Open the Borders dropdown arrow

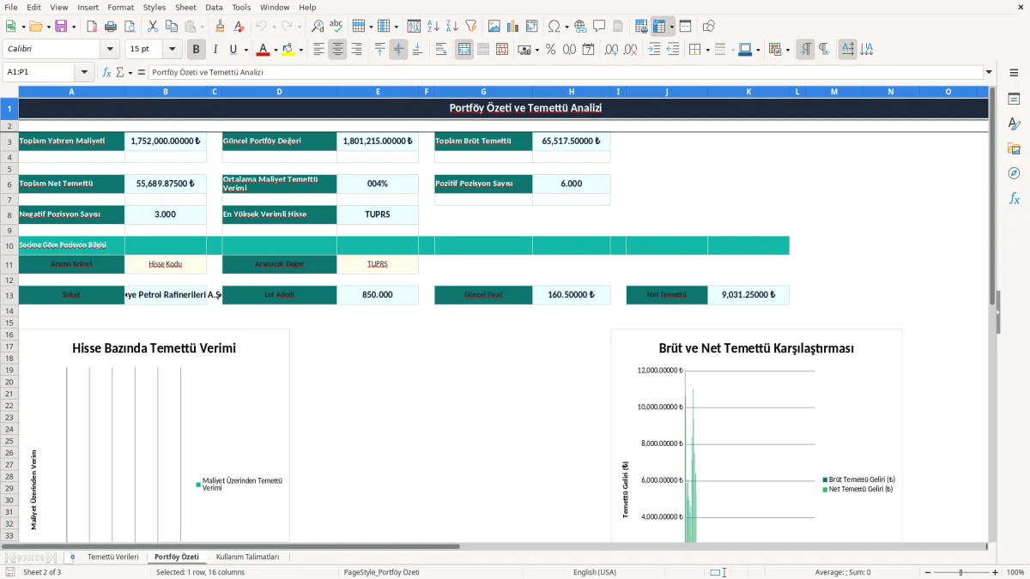coord(707,50)
